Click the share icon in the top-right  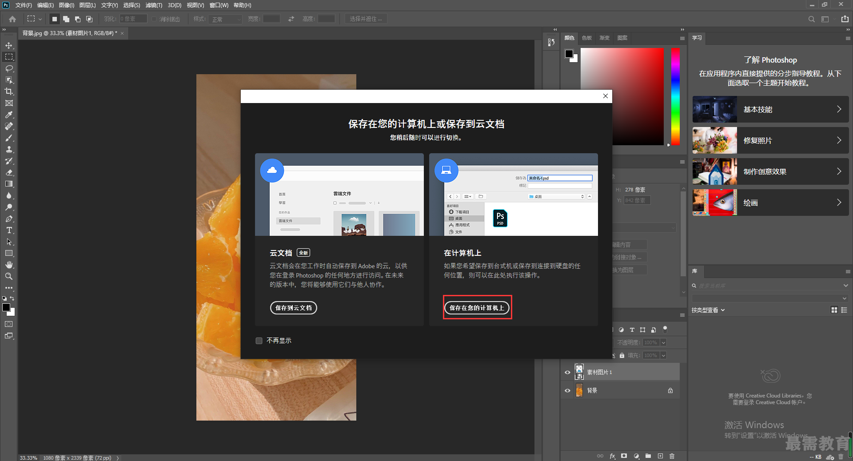(x=845, y=19)
